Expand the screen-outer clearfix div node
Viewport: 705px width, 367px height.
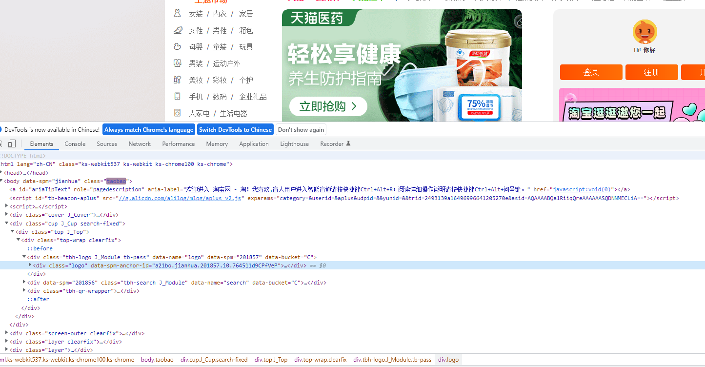pos(7,333)
